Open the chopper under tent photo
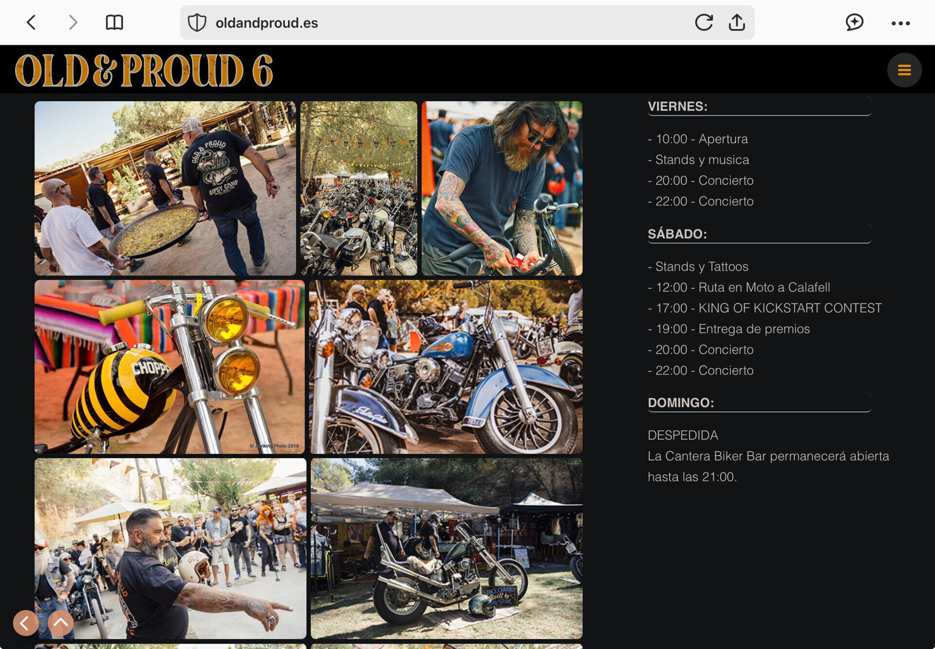 click(446, 548)
